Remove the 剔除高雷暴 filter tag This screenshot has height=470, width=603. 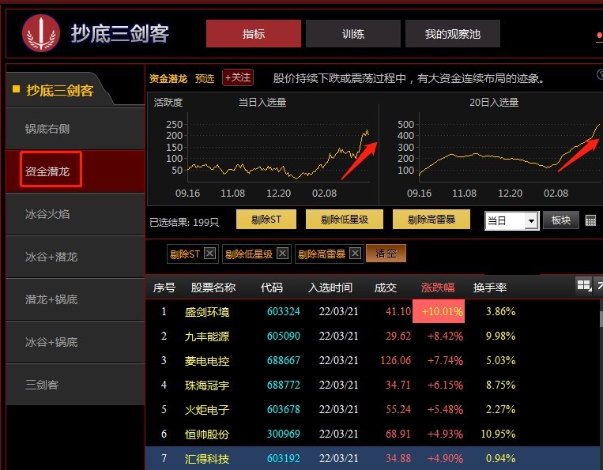click(356, 254)
